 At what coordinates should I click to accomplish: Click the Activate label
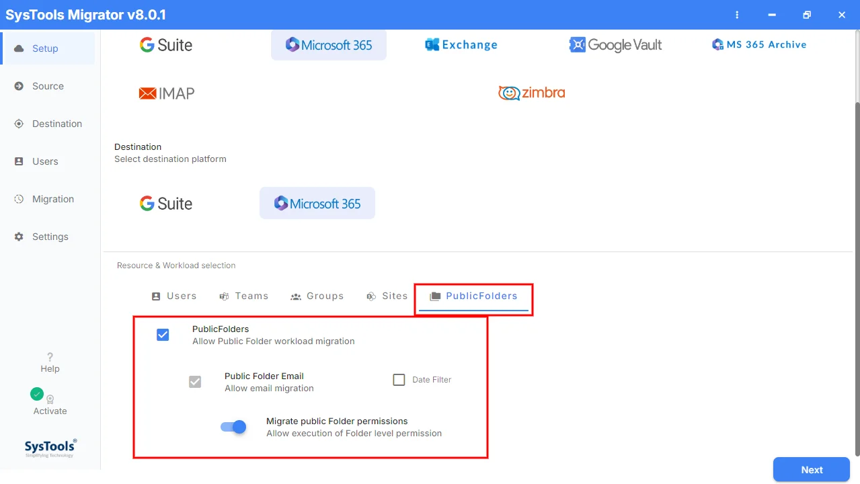pyautogui.click(x=50, y=411)
